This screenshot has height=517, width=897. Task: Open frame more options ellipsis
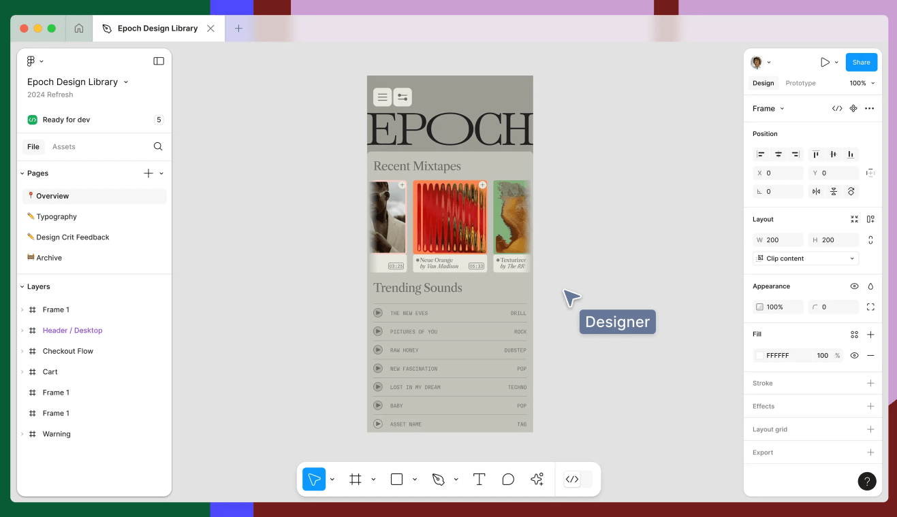pyautogui.click(x=869, y=108)
